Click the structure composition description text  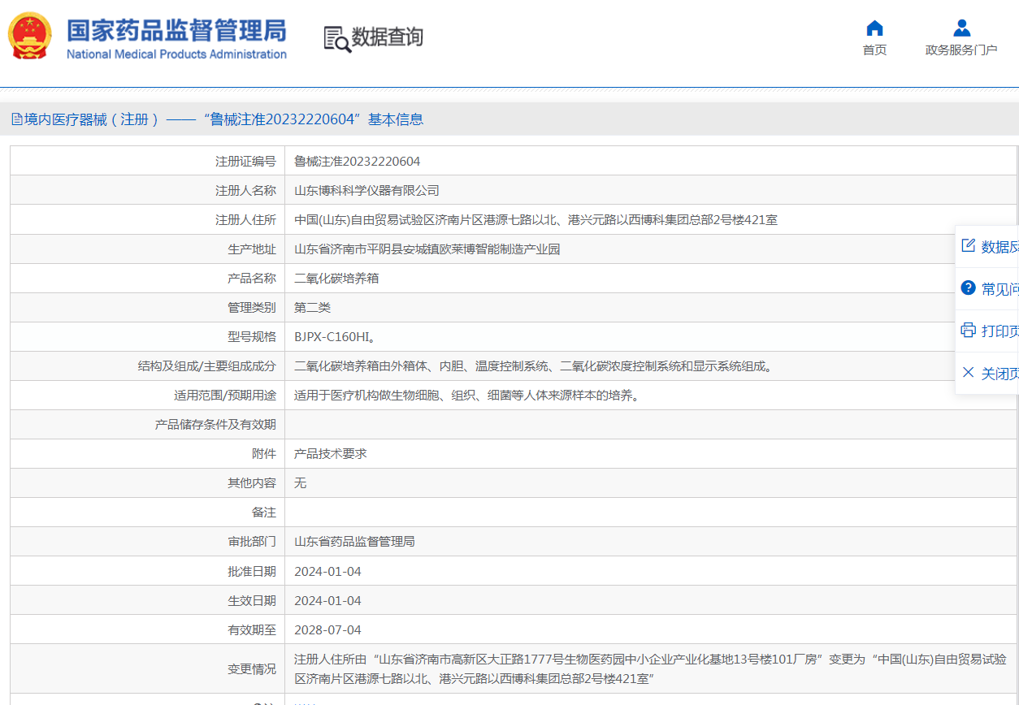tap(533, 366)
